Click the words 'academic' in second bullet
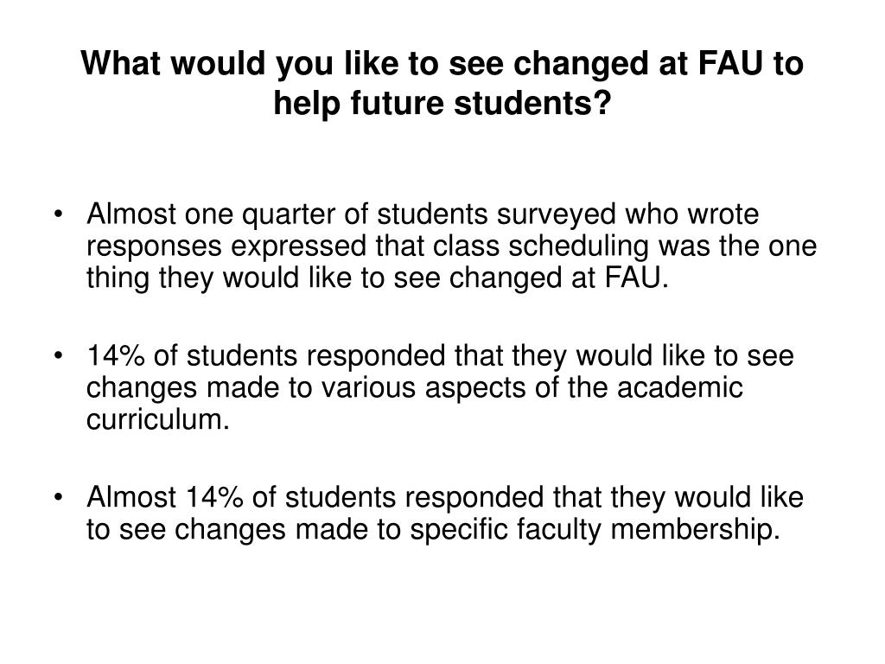Screen dimensions: 885x664 pyautogui.click(x=679, y=388)
